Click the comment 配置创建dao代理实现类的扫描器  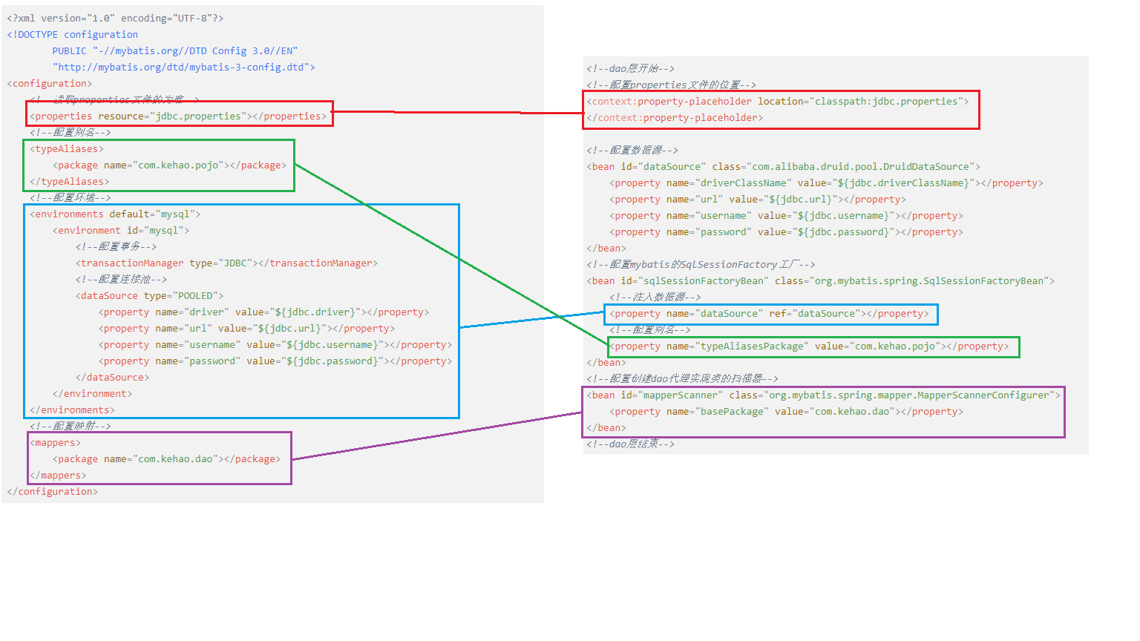pyautogui.click(x=682, y=378)
